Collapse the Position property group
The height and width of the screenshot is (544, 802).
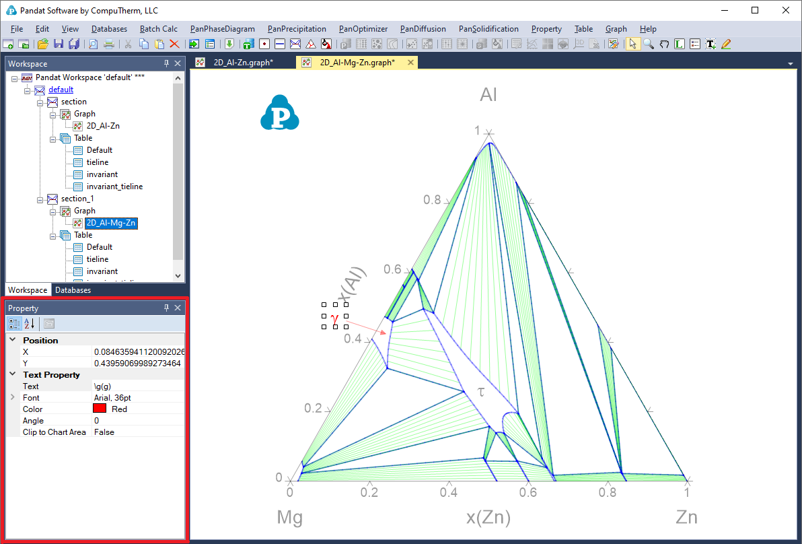(x=13, y=341)
